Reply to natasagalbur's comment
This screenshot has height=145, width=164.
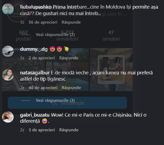coord(71,88)
